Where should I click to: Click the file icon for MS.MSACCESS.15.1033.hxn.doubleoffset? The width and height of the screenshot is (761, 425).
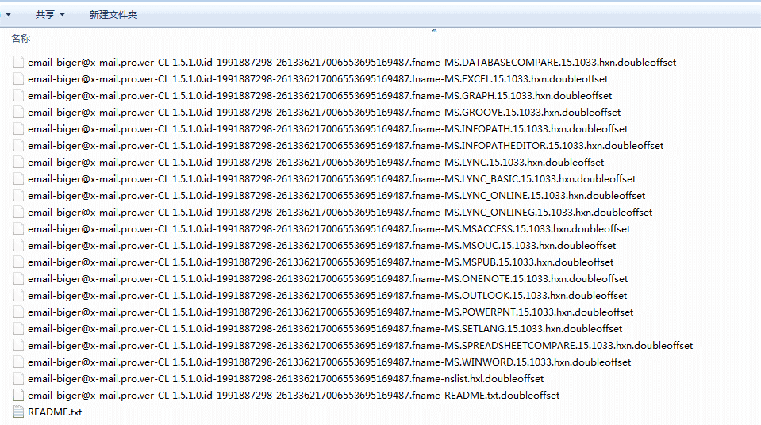[18, 228]
